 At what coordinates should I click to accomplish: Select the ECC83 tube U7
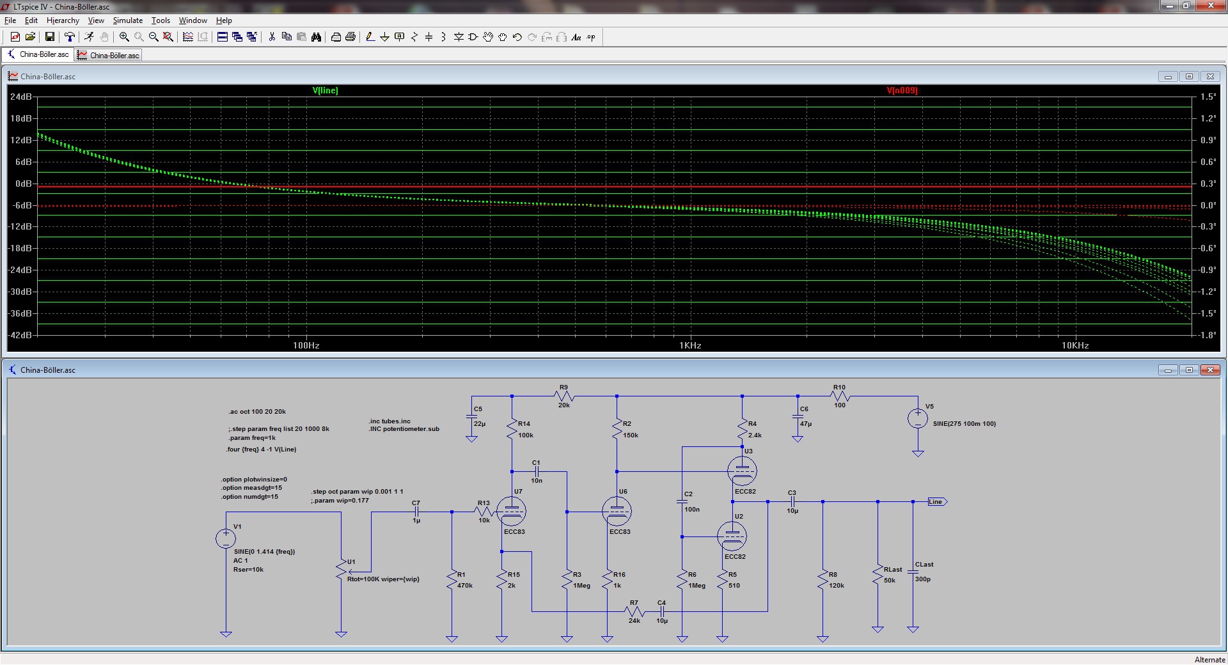pyautogui.click(x=512, y=511)
